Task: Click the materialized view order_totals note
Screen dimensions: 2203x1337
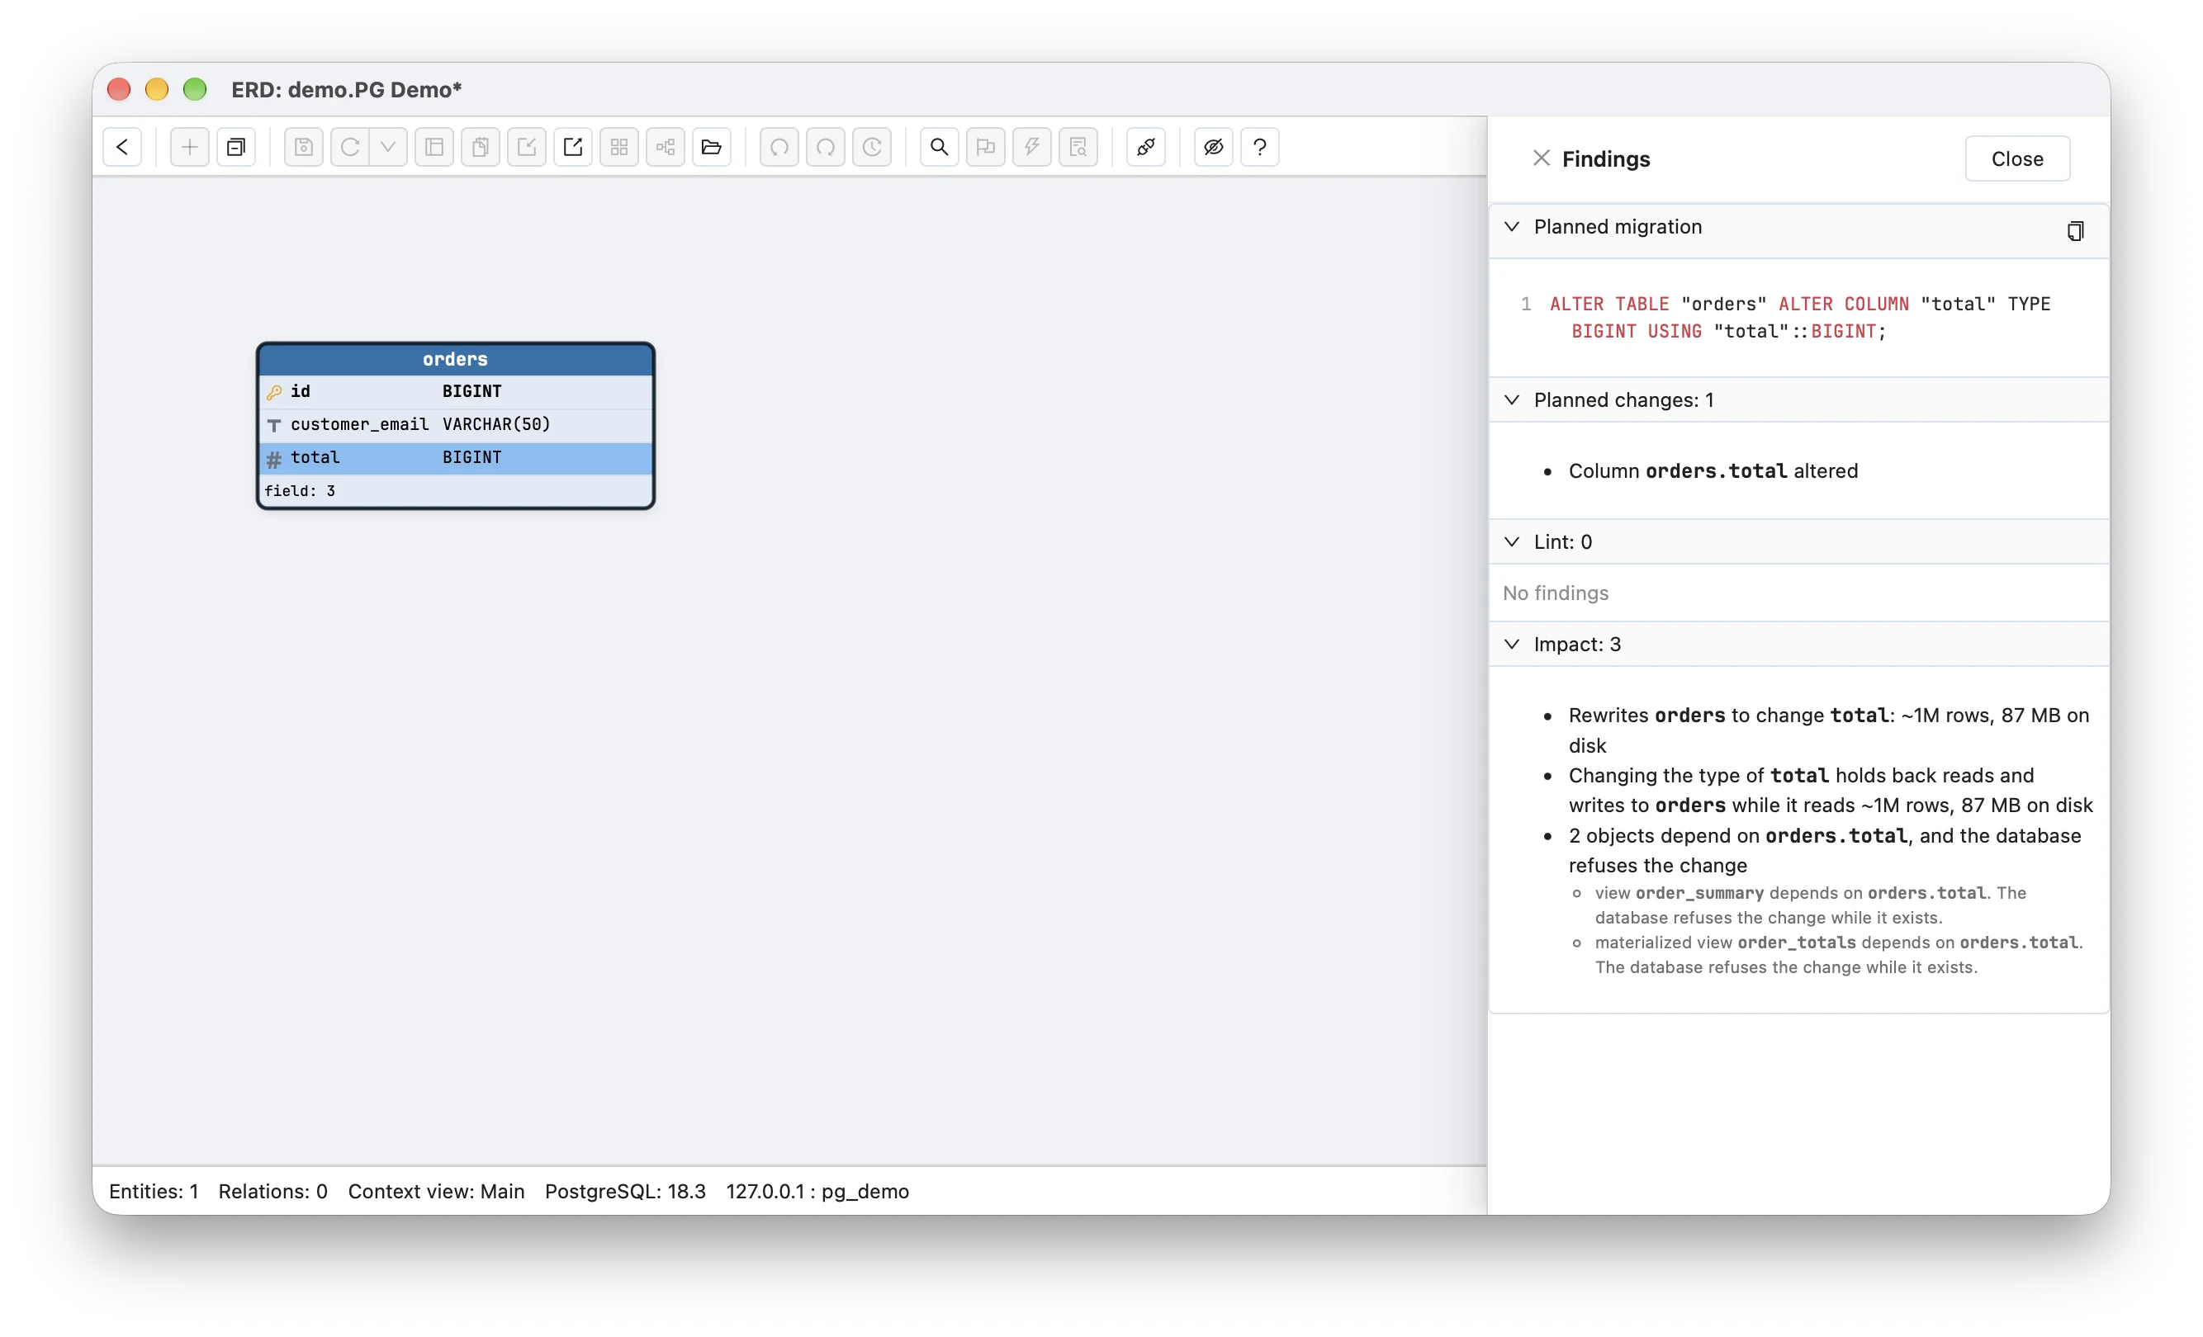Action: (x=1838, y=955)
